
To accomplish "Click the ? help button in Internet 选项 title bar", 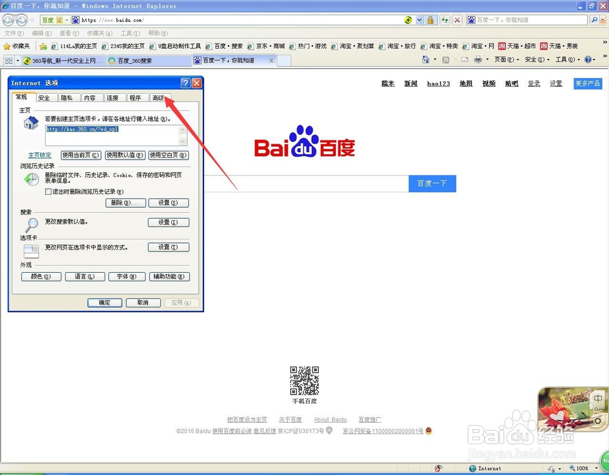I will coord(185,83).
